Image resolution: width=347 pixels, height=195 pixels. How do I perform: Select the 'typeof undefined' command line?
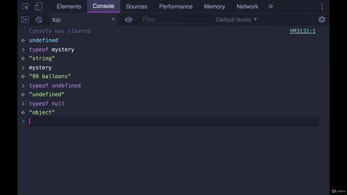click(55, 86)
